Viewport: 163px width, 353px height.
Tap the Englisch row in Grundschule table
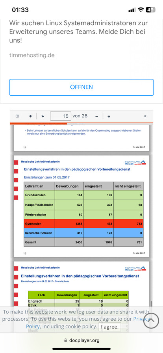tap(78, 301)
